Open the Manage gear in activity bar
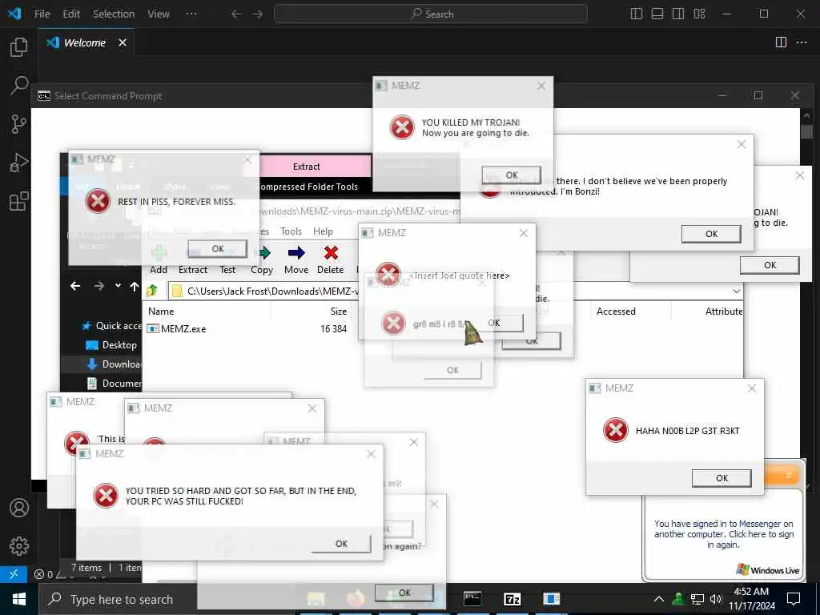 point(19,546)
